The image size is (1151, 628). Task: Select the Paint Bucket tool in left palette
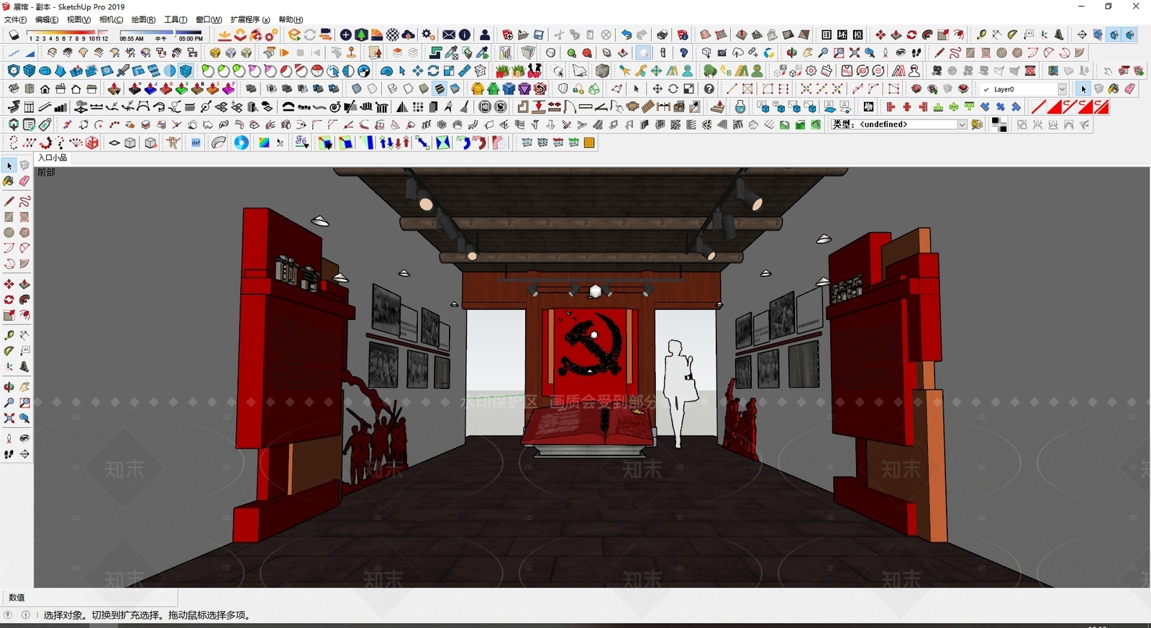tap(9, 181)
